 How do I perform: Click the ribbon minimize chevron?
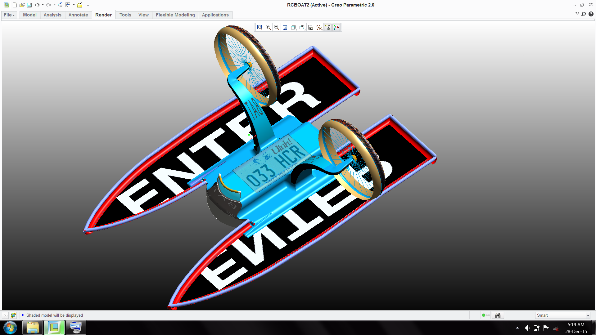tap(577, 14)
